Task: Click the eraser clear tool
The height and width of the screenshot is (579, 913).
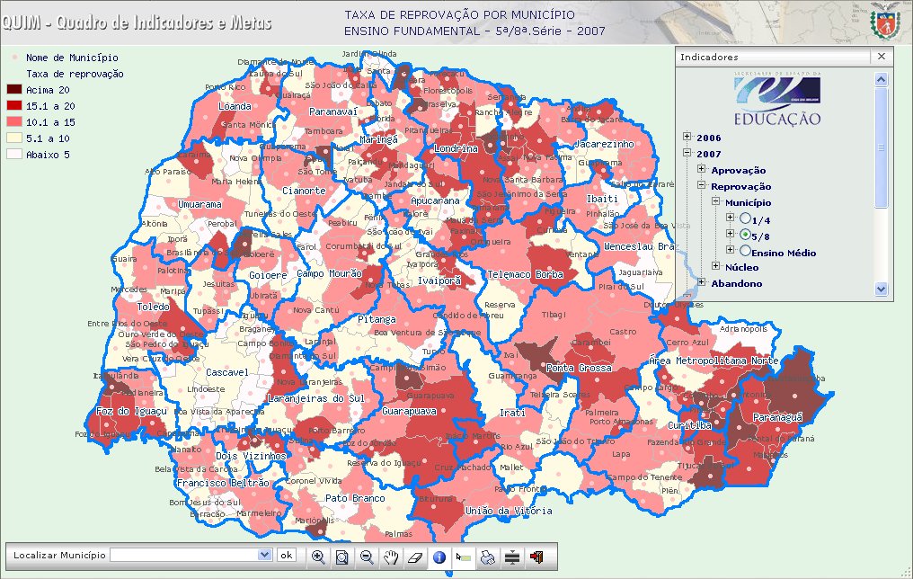Action: 415,557
